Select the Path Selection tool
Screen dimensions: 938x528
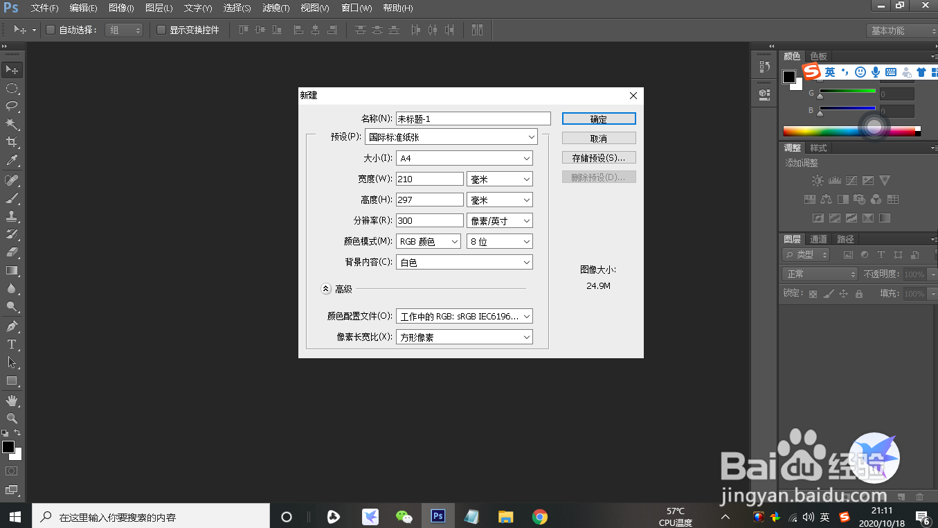pos(12,362)
